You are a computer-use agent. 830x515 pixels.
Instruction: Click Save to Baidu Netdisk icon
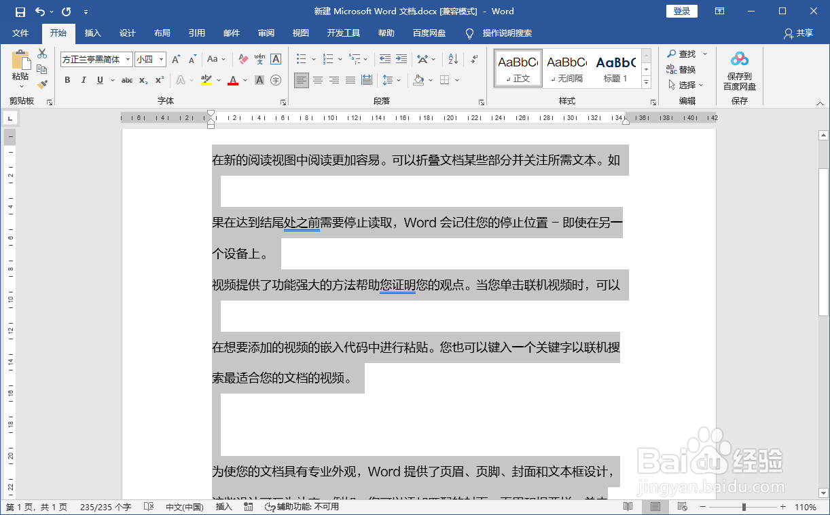coord(739,71)
